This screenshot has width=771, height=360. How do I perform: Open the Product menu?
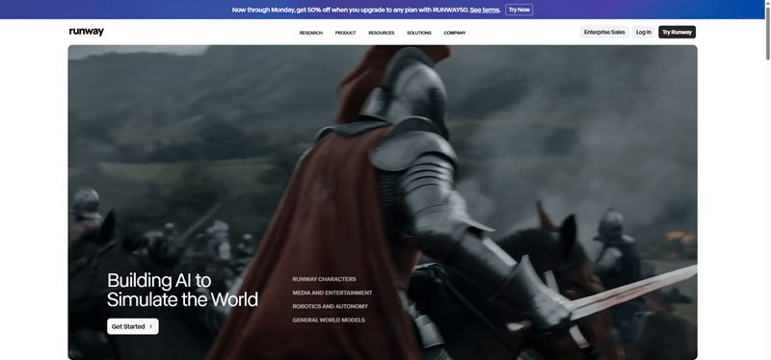point(345,33)
